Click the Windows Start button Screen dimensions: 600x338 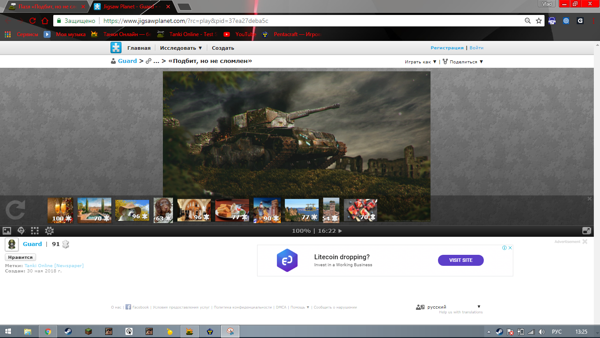tap(8, 331)
